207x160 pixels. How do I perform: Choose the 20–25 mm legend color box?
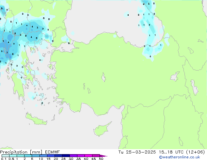click(x=58, y=156)
